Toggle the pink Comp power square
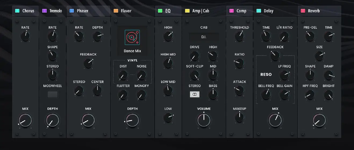This screenshot has height=150, width=354. click(x=231, y=11)
